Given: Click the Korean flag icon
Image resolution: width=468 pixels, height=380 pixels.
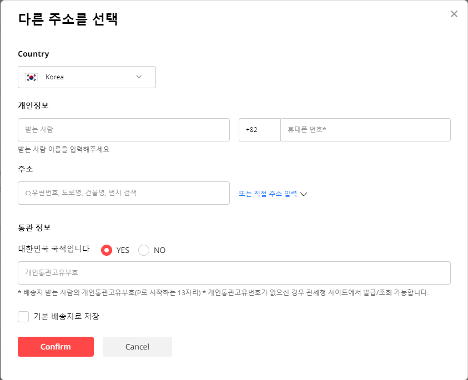Looking at the screenshot, I should [x=31, y=77].
